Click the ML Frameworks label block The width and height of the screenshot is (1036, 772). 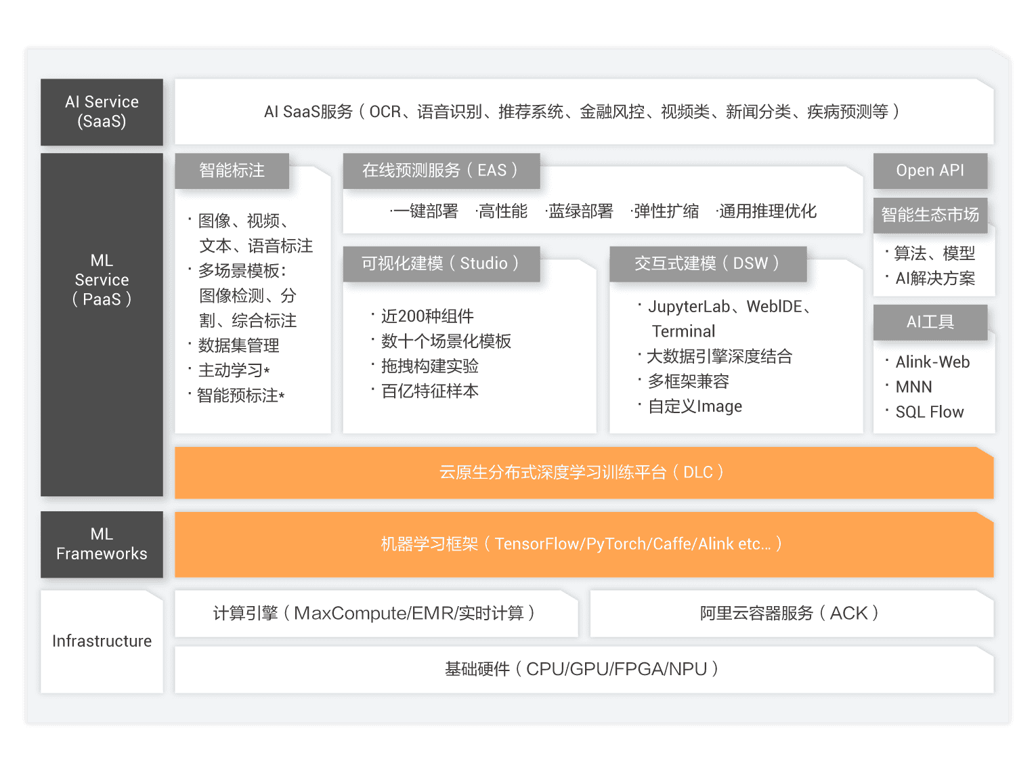(102, 544)
